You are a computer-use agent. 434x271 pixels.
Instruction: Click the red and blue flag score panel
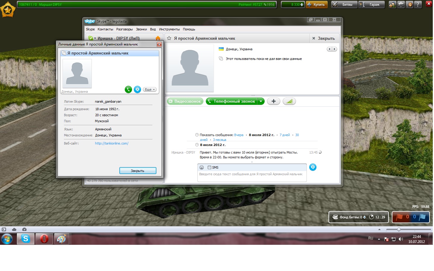(x=411, y=217)
